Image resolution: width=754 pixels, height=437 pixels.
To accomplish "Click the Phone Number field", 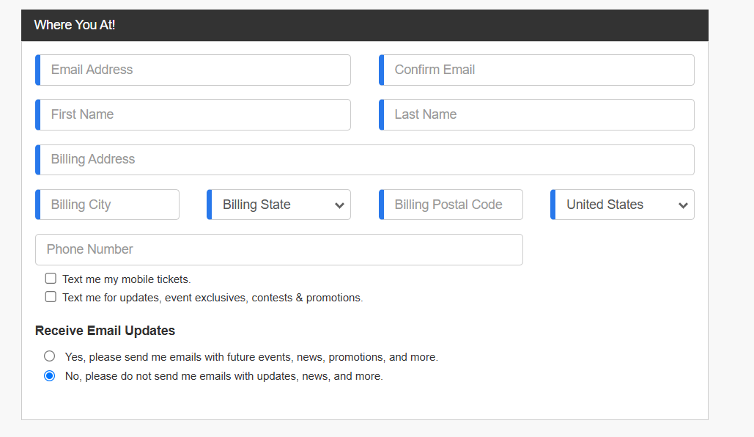I will coord(279,249).
